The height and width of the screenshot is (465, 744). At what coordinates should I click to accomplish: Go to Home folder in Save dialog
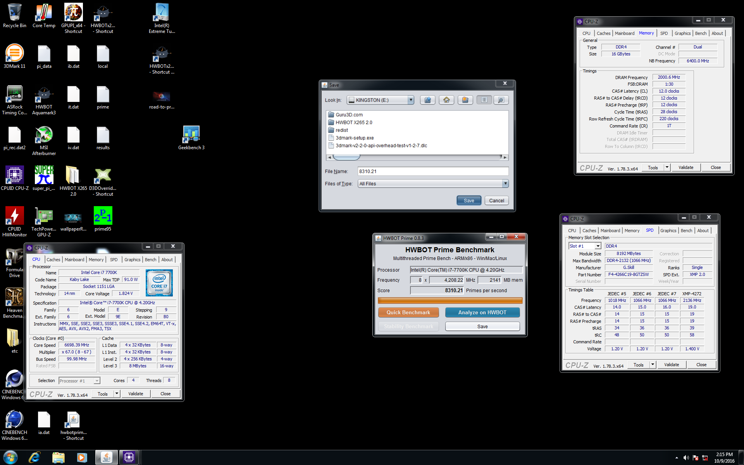click(x=446, y=100)
